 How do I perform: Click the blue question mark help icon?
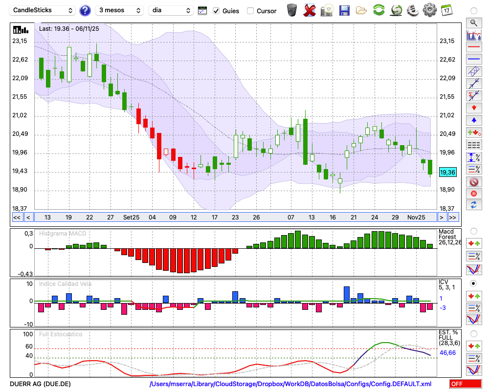(85, 10)
